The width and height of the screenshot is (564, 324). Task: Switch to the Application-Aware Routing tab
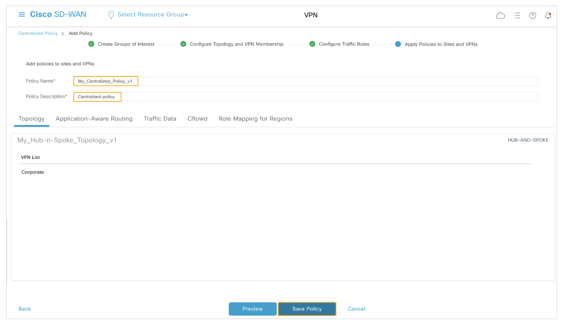pos(94,119)
